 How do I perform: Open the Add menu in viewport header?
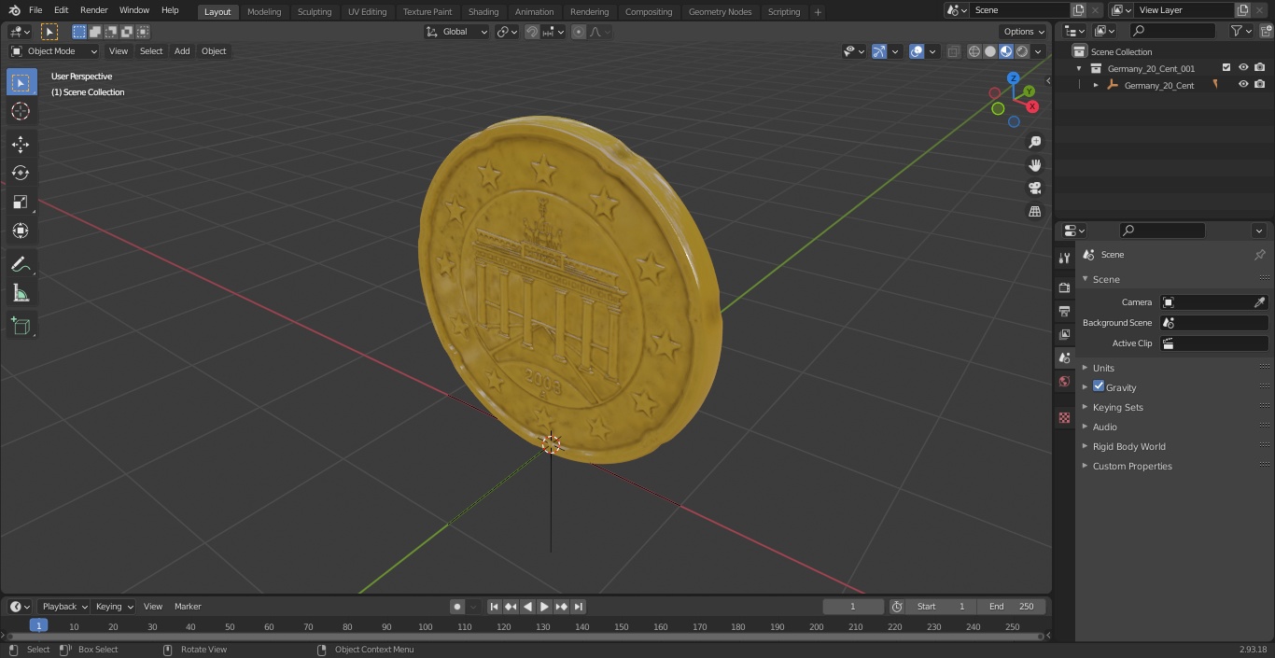(x=182, y=51)
